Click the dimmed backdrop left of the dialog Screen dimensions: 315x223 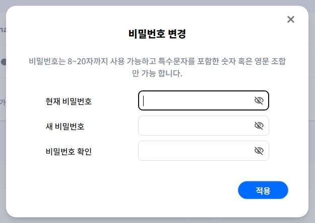coord(3,126)
